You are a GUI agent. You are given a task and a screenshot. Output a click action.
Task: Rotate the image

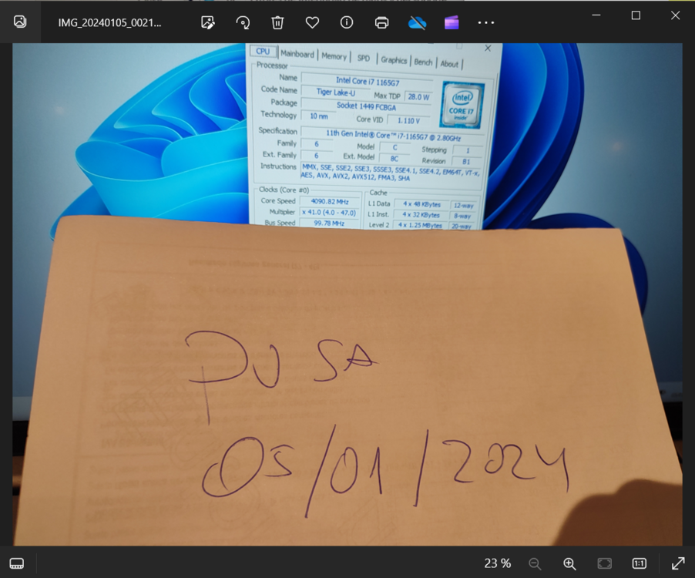243,22
